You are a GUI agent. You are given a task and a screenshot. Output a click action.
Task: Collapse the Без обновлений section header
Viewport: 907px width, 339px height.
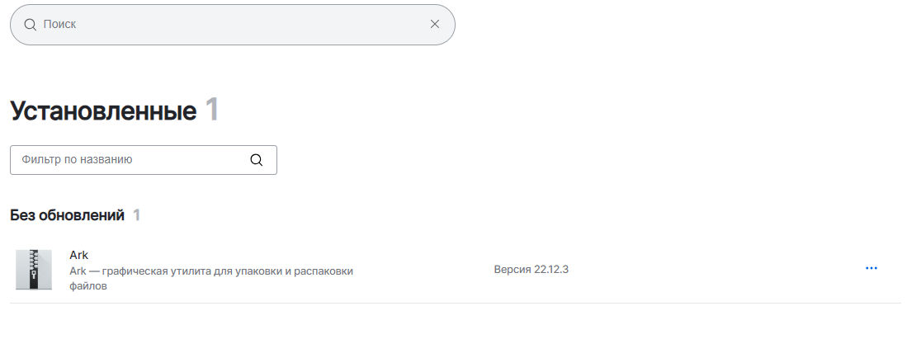67,215
